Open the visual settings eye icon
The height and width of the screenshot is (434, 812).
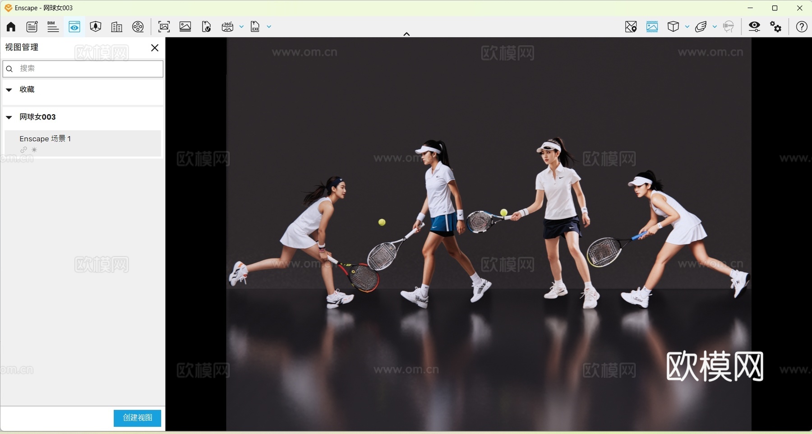tap(754, 27)
